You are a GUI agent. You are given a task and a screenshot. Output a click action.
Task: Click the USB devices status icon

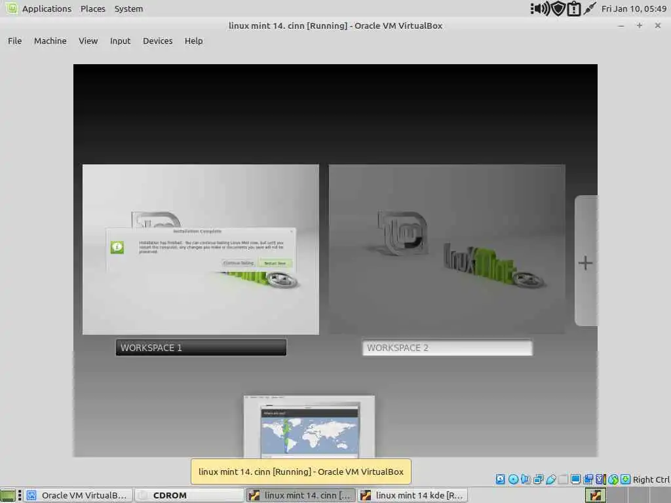pyautogui.click(x=550, y=479)
